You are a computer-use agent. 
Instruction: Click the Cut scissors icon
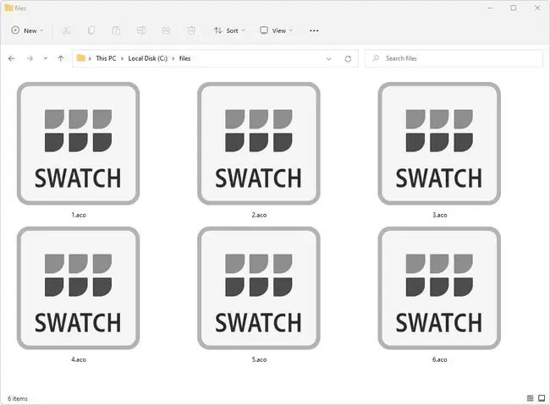66,30
